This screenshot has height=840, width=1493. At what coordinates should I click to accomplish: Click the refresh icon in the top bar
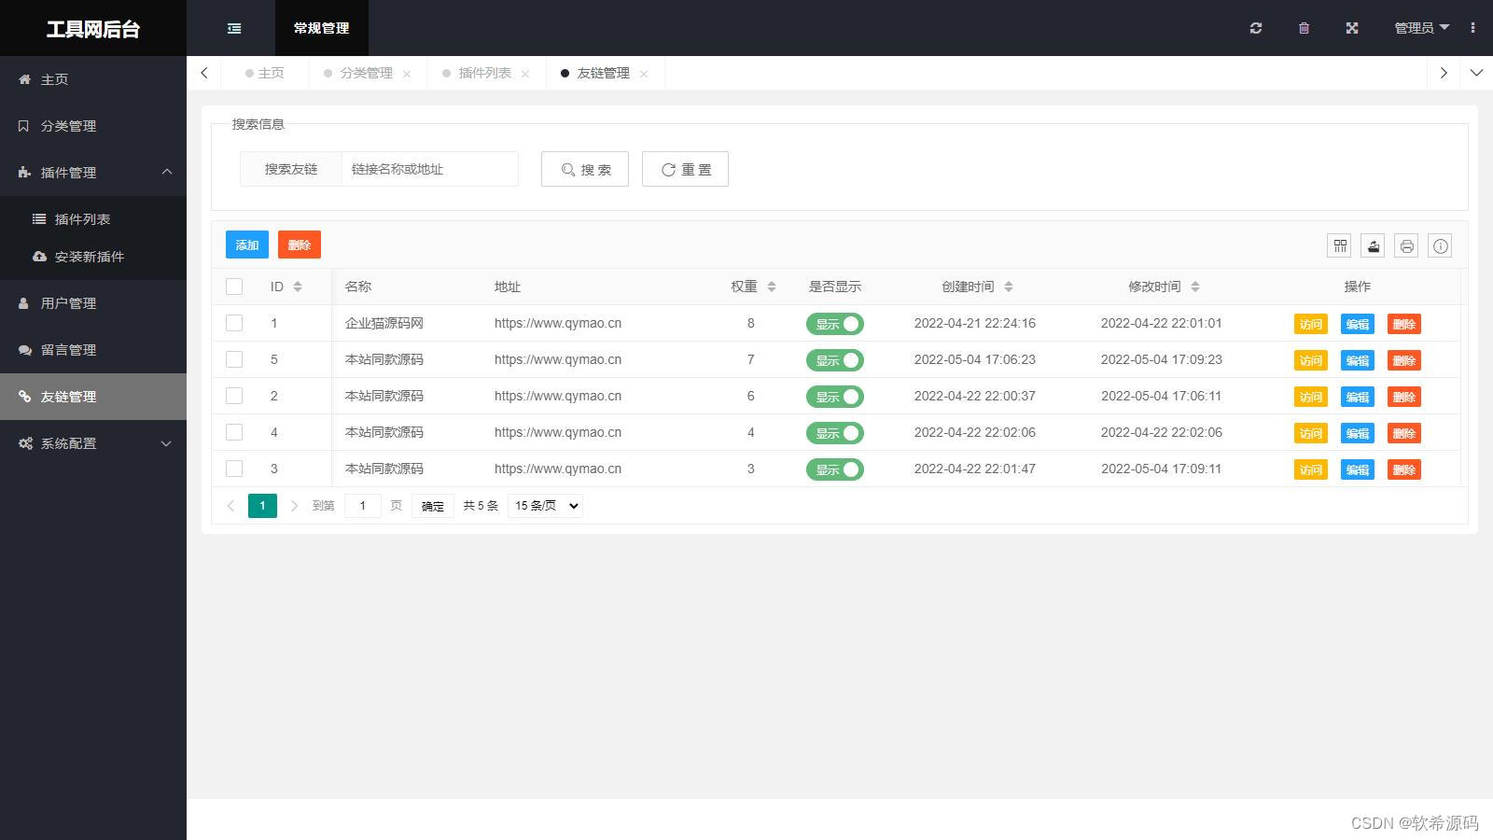[x=1256, y=28]
